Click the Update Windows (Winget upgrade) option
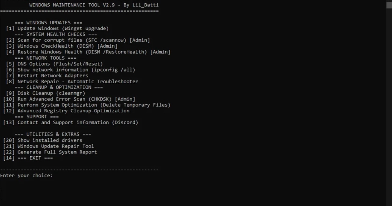The image size is (392, 206). [x=57, y=28]
